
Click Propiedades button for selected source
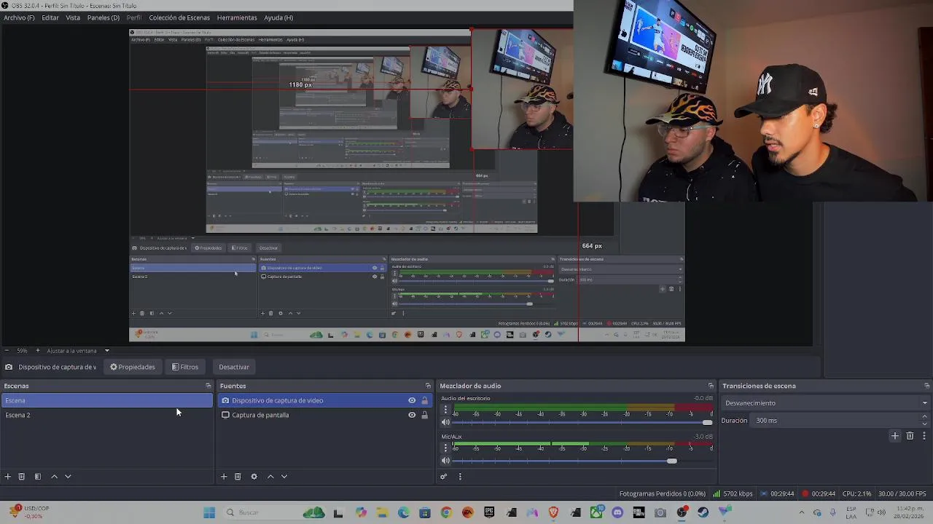(133, 367)
